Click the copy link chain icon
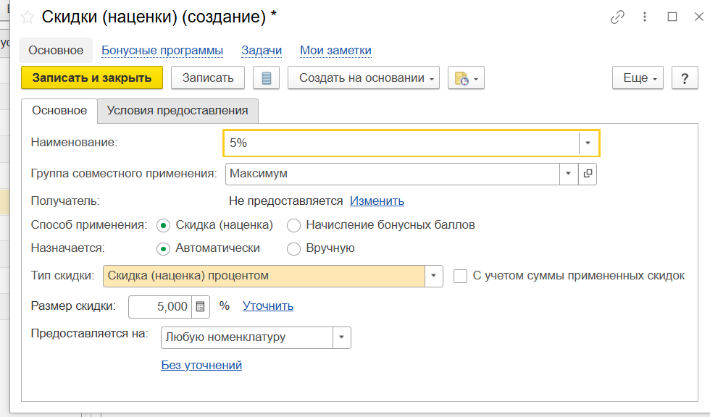Screen dimensions: 710x417 click(x=617, y=17)
